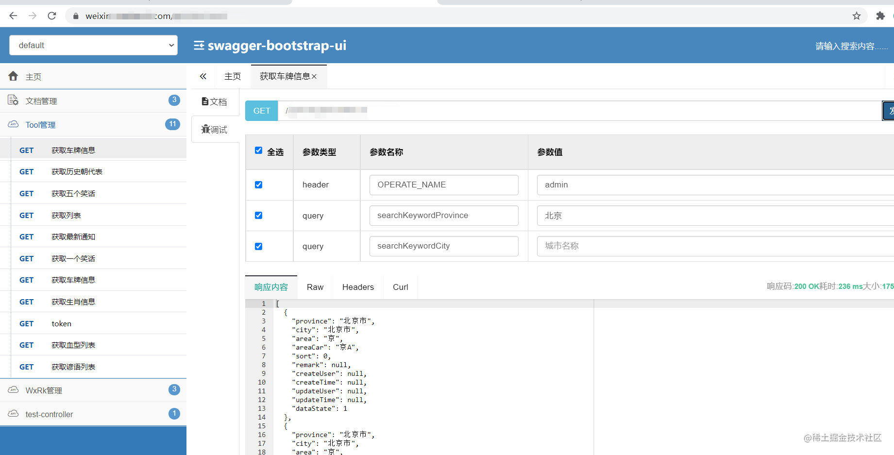Click the menu icon beside swagger-bootstrap-ui title

coord(199,46)
